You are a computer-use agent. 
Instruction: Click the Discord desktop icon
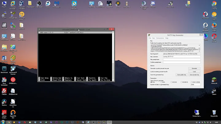tap(153, 3)
